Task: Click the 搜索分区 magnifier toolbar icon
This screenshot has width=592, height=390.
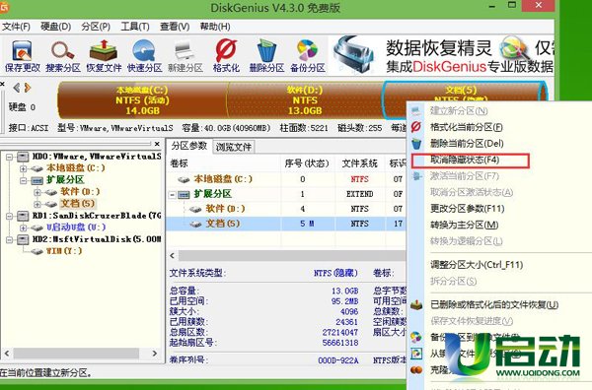Action: (x=63, y=56)
